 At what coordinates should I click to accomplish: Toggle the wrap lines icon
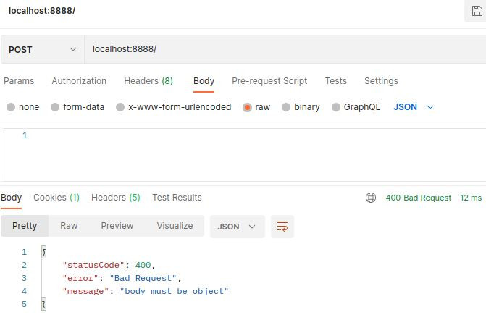pos(282,227)
